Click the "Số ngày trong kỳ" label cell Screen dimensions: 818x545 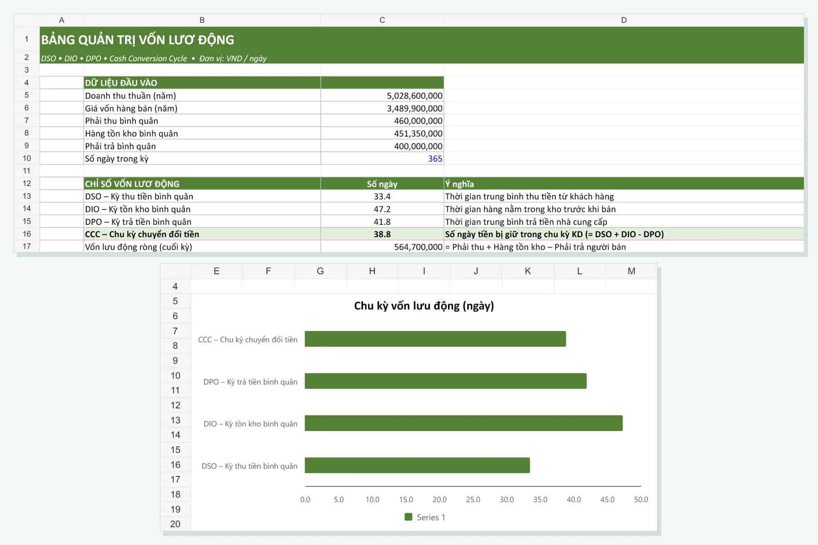[202, 159]
